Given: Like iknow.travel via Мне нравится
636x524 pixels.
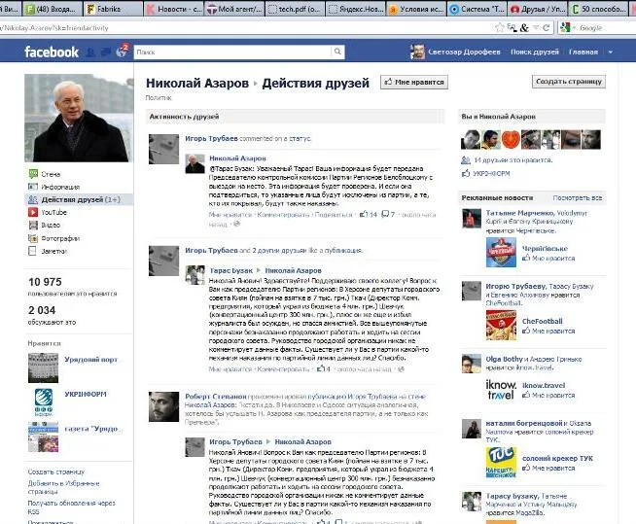Looking at the screenshot, I should pos(552,395).
